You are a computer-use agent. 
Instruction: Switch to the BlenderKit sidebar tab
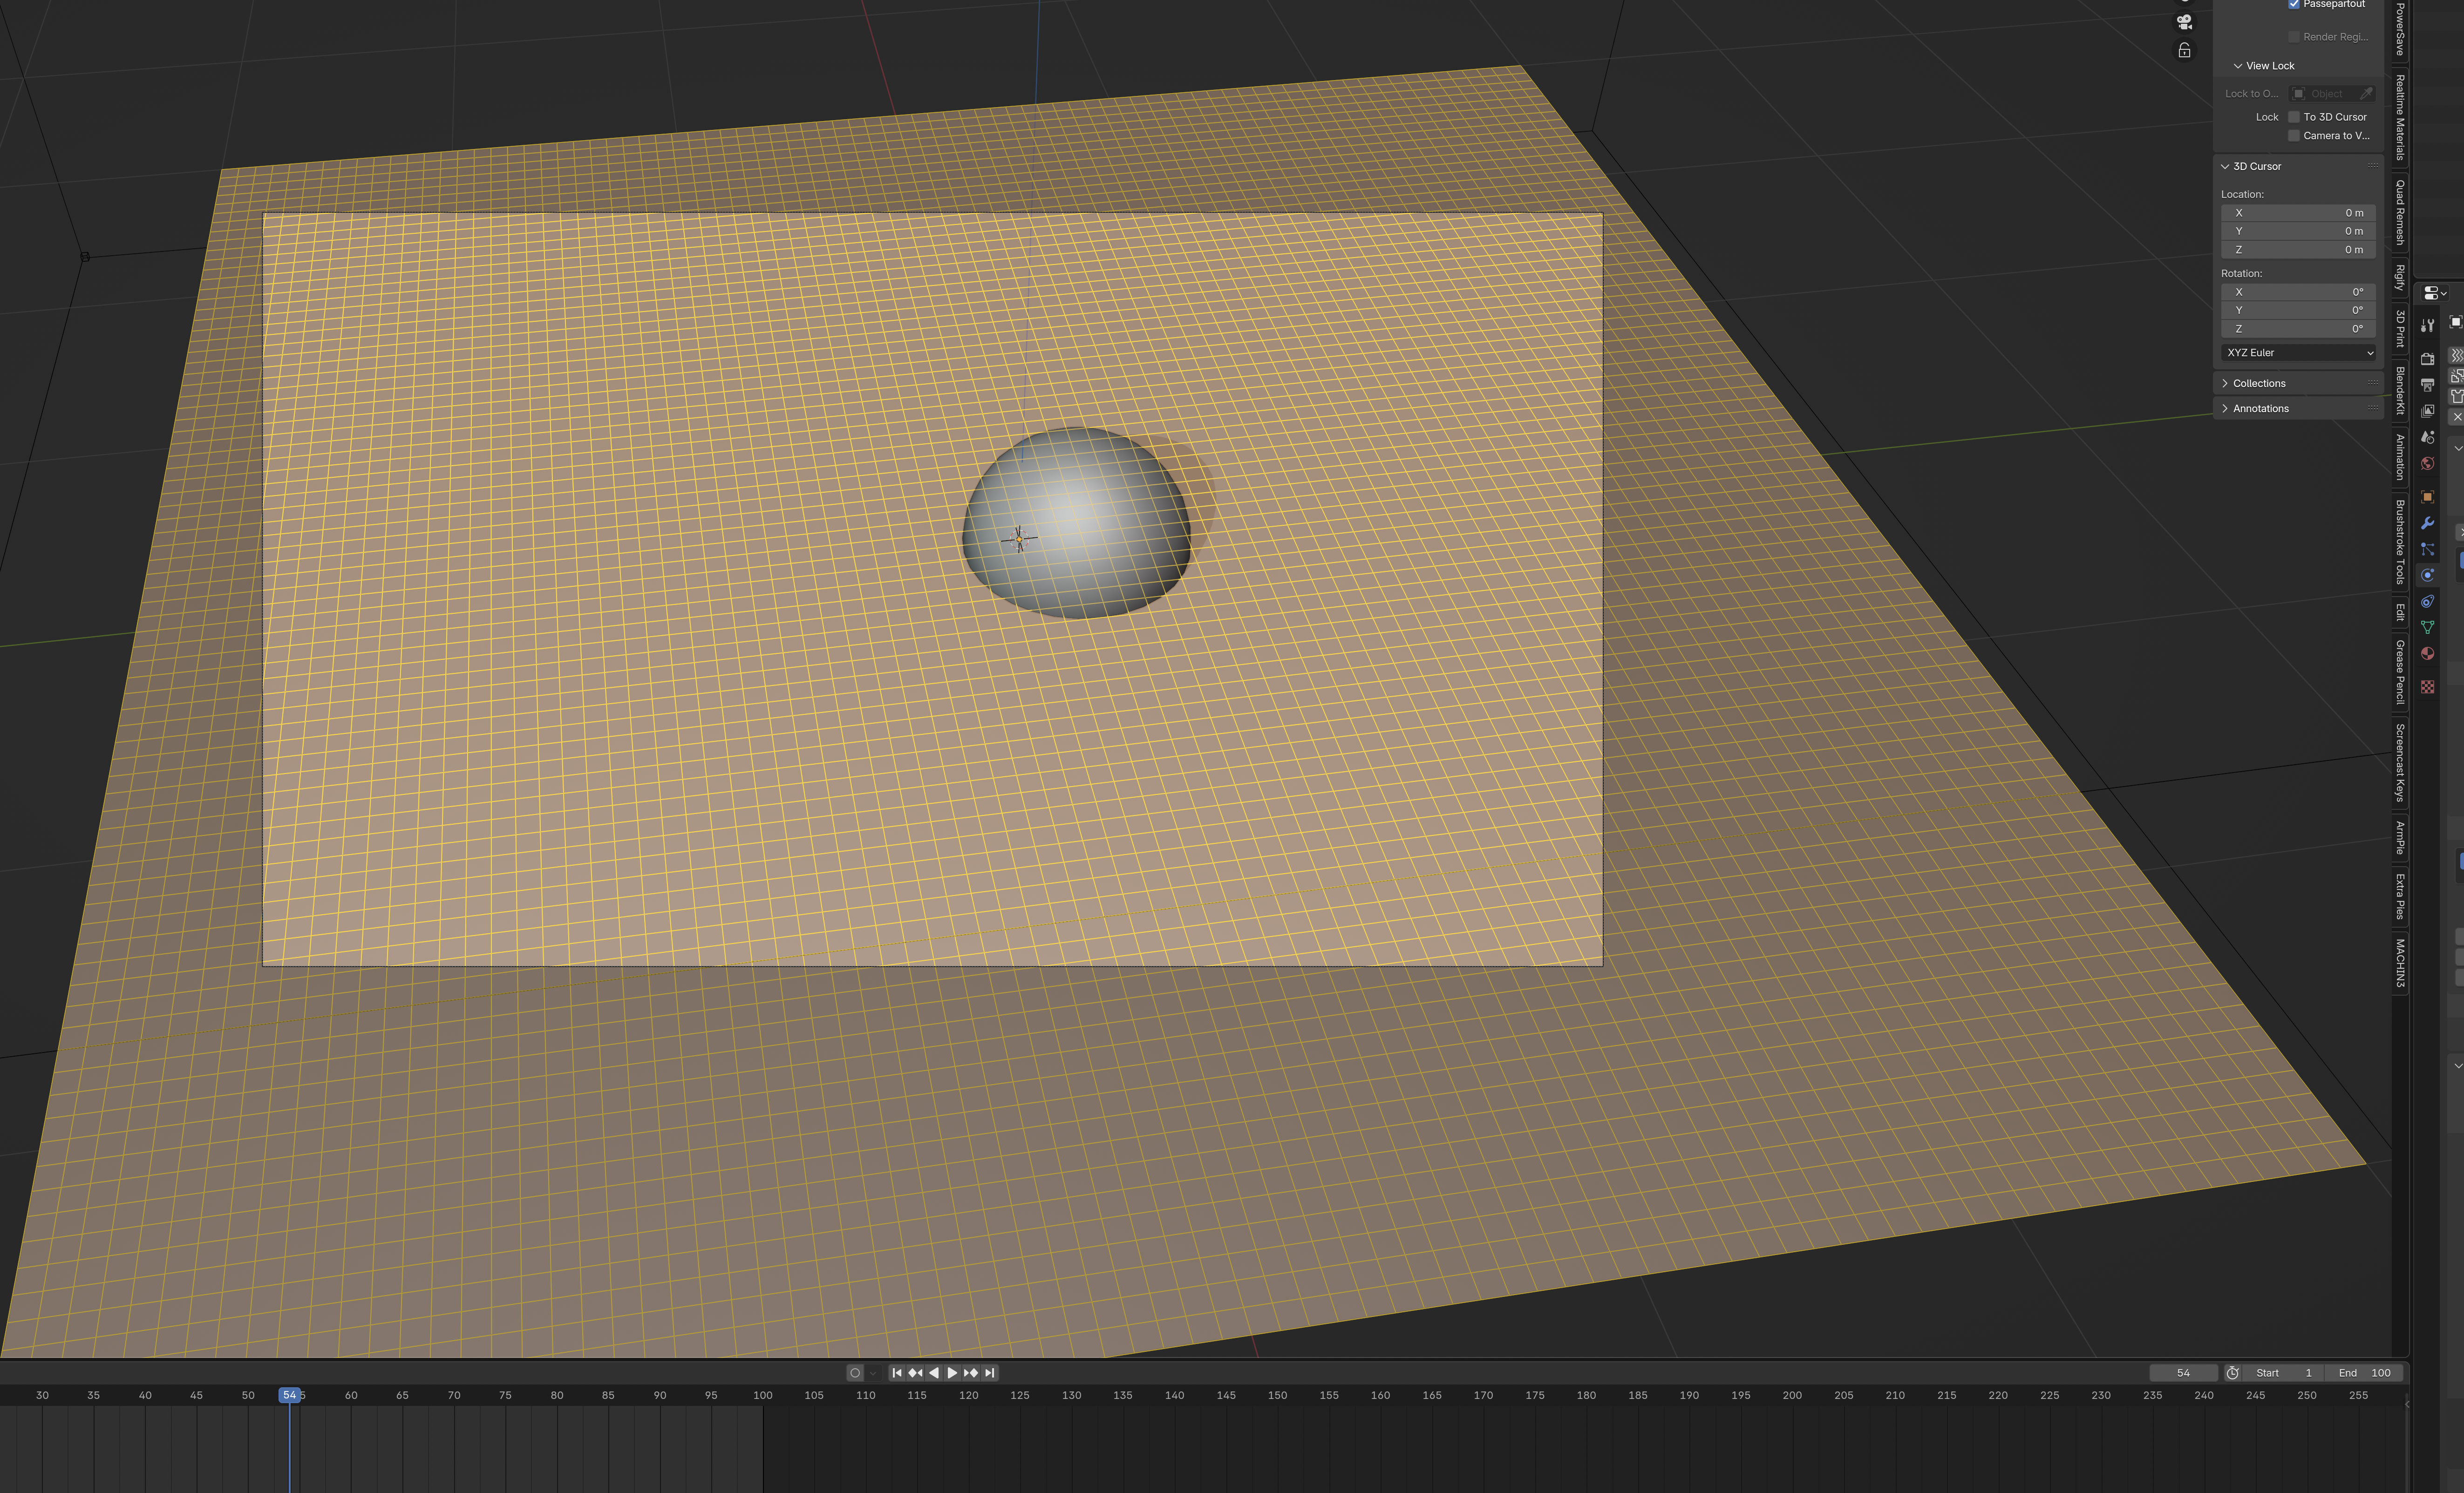coord(2400,391)
